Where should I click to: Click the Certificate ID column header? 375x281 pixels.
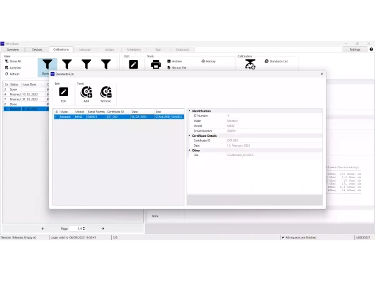point(118,112)
